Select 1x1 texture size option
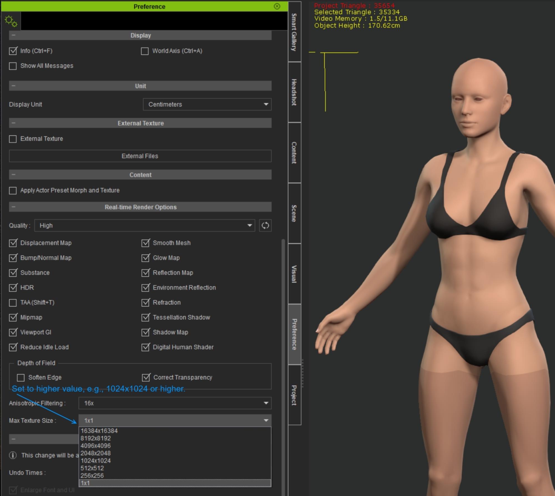 point(175,483)
